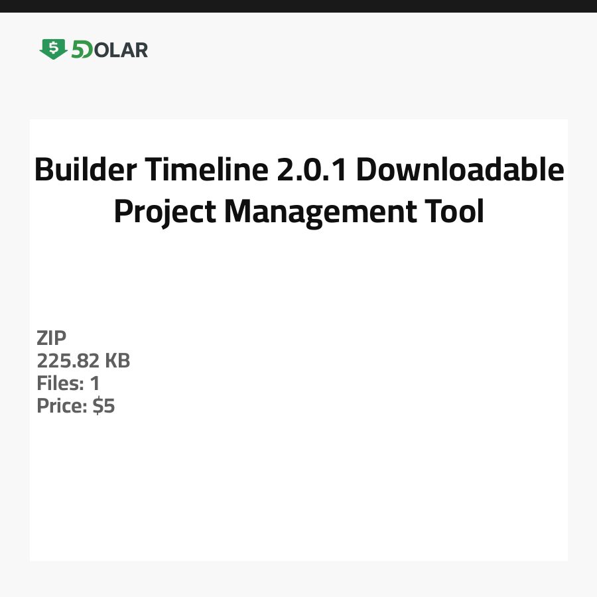Click the 2.0.1 version number
The width and height of the screenshot is (597, 597).
[x=311, y=170]
